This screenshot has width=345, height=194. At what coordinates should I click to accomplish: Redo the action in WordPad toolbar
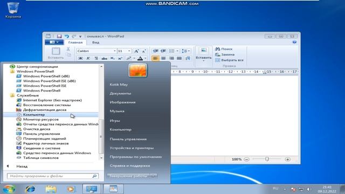[74, 36]
